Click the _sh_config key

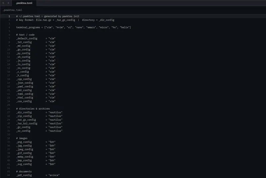[x=23, y=57]
